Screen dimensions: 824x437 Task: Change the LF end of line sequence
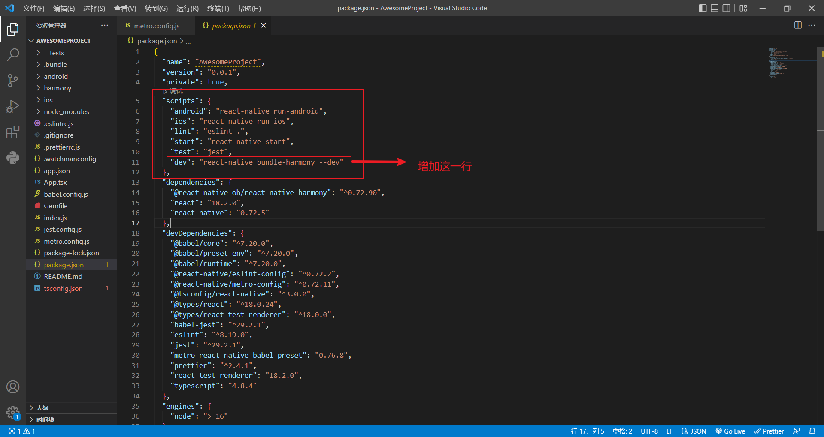(669, 431)
